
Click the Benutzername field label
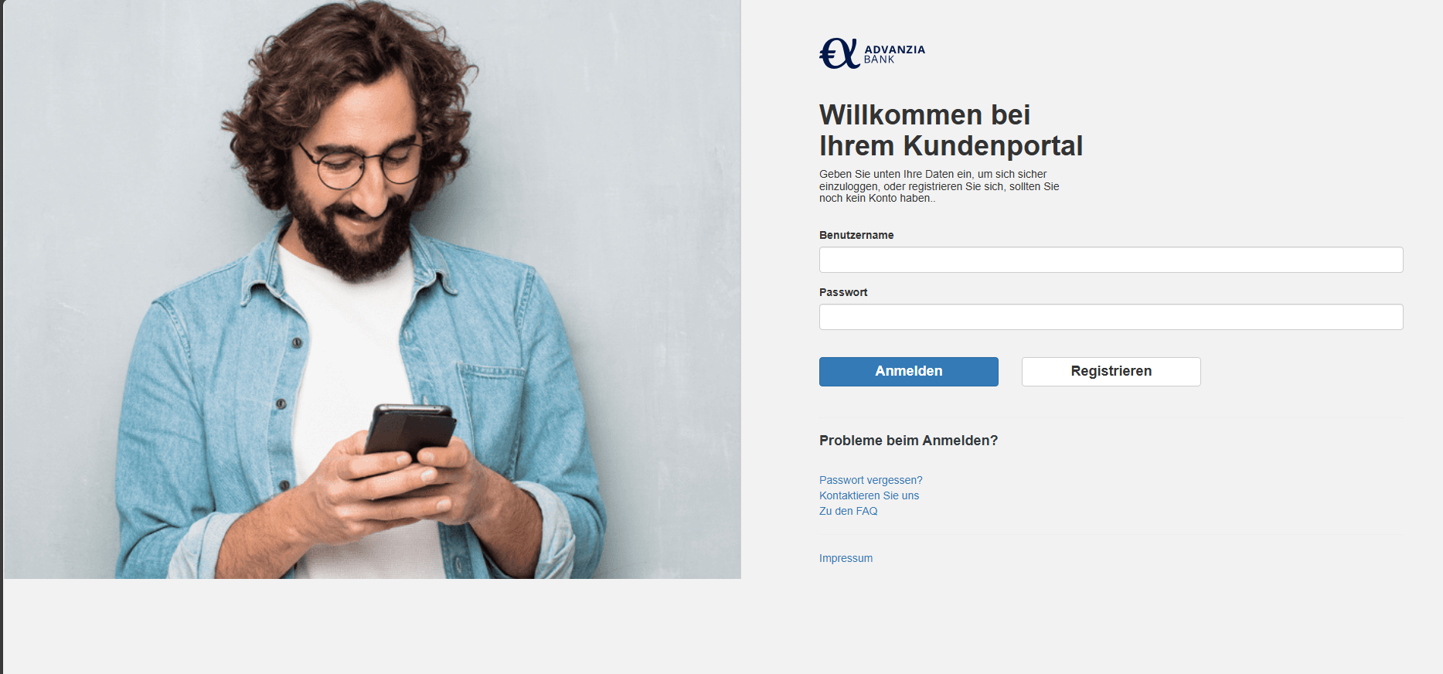point(856,235)
